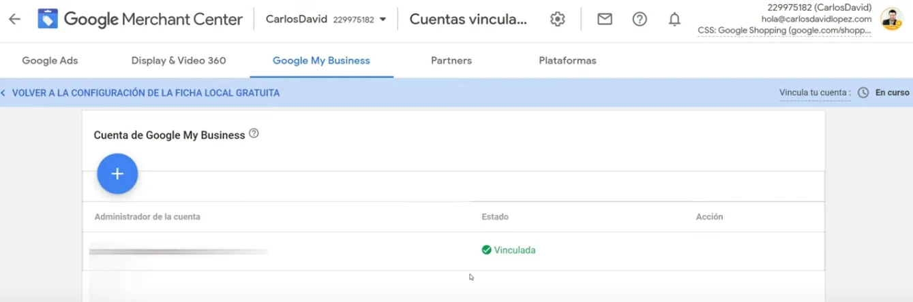The width and height of the screenshot is (913, 302).
Task: Open the Google Merchant Center logo
Action: pyautogui.click(x=140, y=19)
